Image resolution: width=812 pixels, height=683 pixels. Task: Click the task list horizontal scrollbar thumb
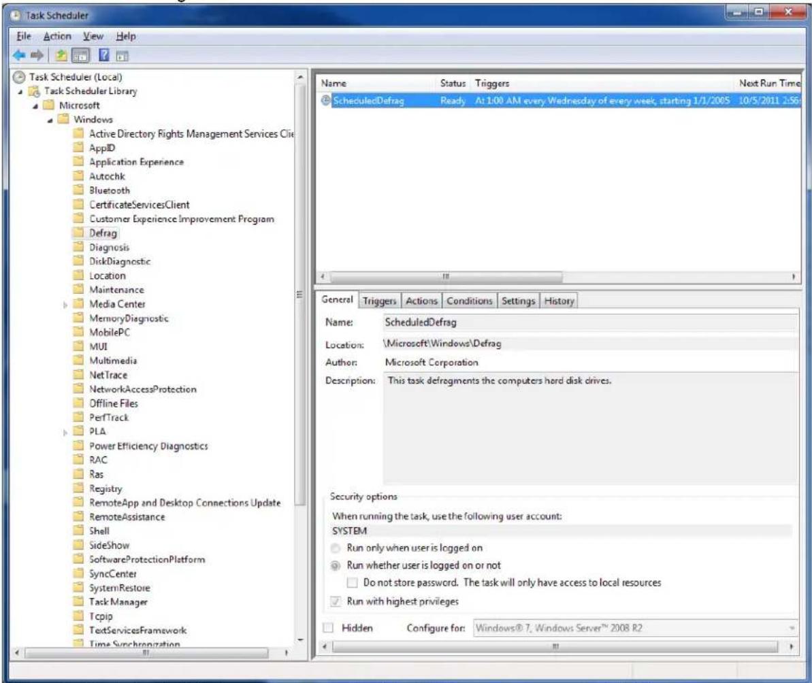point(446,276)
